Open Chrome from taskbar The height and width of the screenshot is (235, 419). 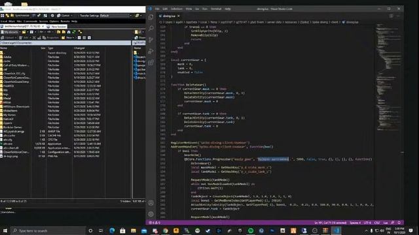coord(166,230)
